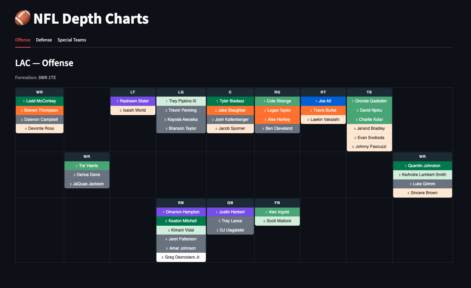Viewport: 471px width, 288px height.
Task: Click Brenen Thompson's player cell
Action: pyautogui.click(x=39, y=110)
